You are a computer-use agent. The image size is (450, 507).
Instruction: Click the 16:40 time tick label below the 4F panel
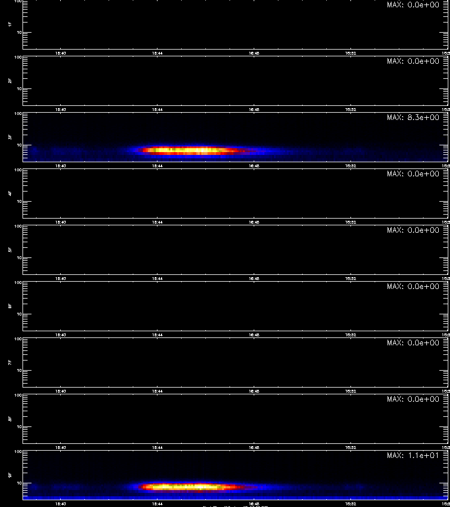click(x=61, y=223)
